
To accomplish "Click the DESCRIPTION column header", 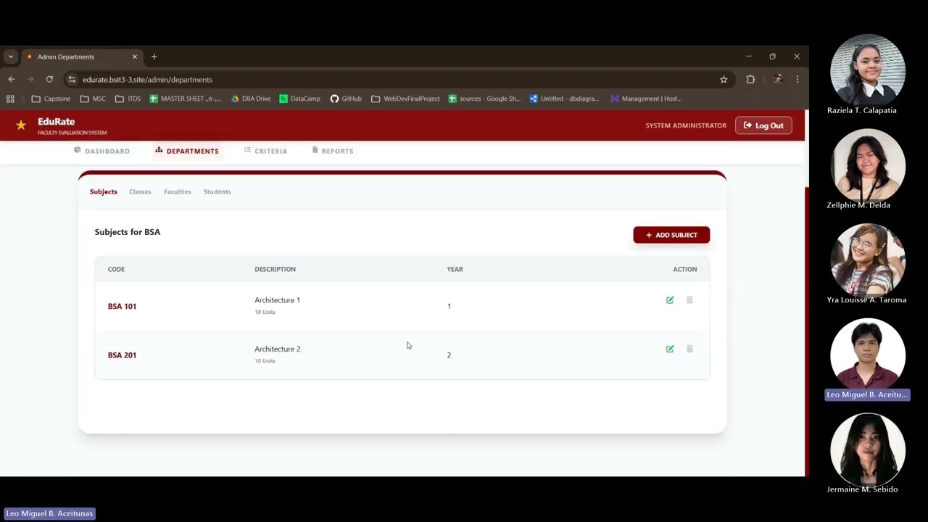I will (275, 269).
